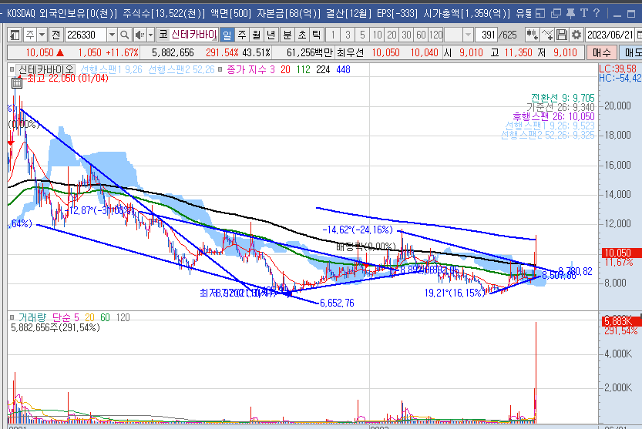Click the add candle indicator icon

[532, 35]
